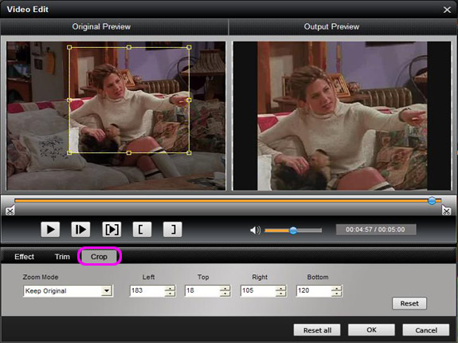This screenshot has height=343, width=458.
Task: Click the Output Preview header label
Action: click(x=331, y=26)
